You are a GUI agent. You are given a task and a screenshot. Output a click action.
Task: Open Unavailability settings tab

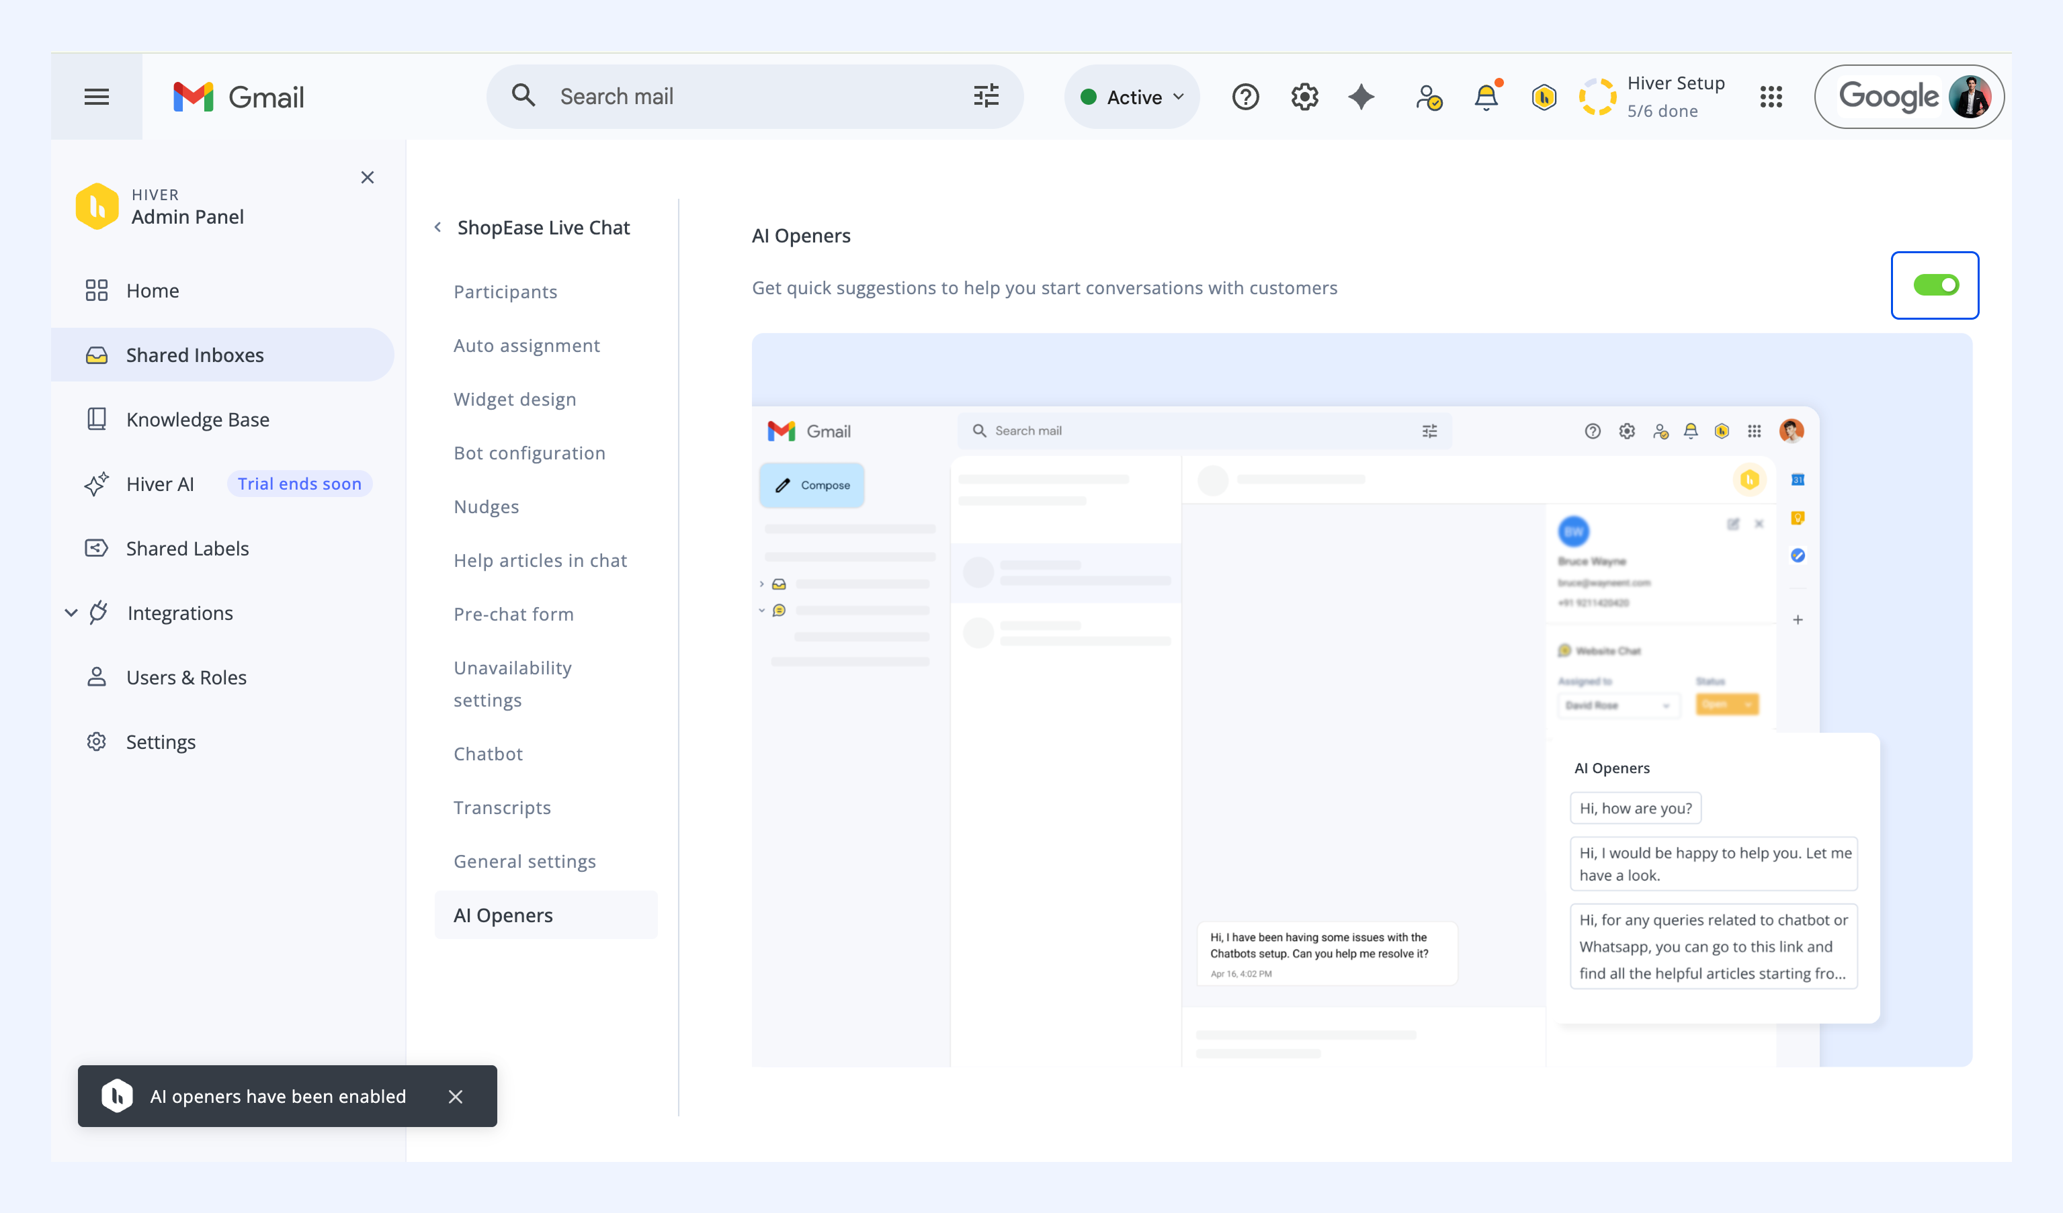(x=513, y=684)
